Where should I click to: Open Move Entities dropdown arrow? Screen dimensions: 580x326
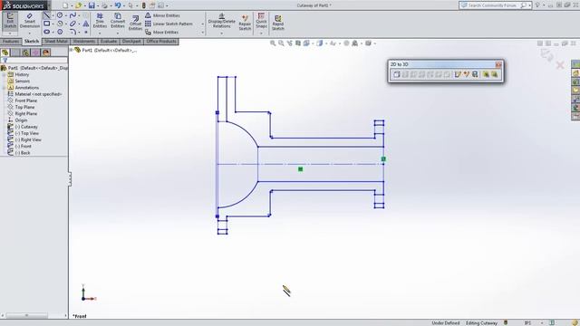203,33
